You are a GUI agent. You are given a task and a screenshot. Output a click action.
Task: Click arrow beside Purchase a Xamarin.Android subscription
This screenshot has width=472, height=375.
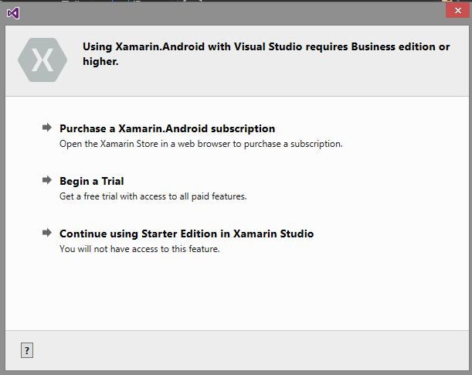[48, 128]
